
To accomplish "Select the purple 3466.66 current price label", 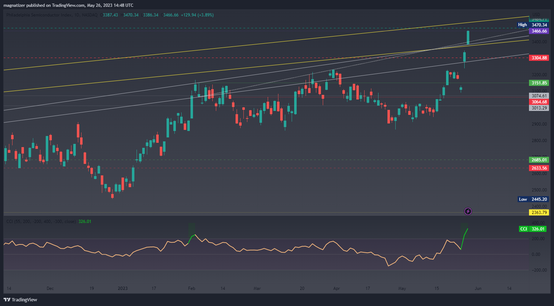I will pos(539,31).
